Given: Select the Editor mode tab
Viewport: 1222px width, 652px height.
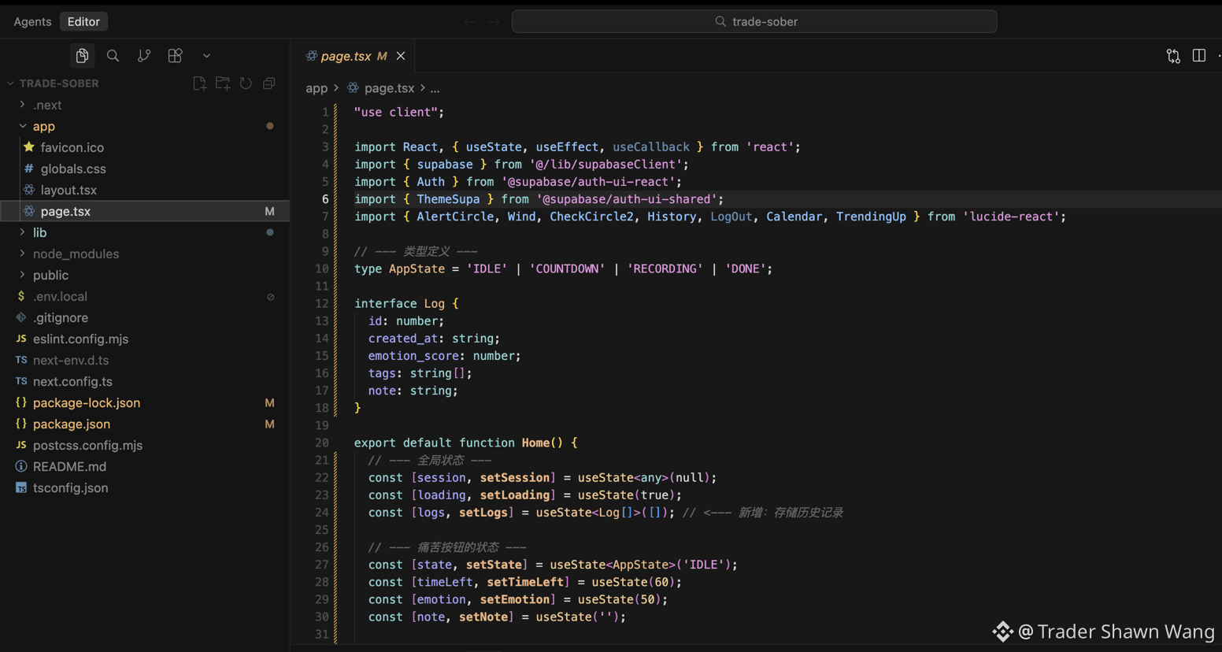Looking at the screenshot, I should point(83,21).
